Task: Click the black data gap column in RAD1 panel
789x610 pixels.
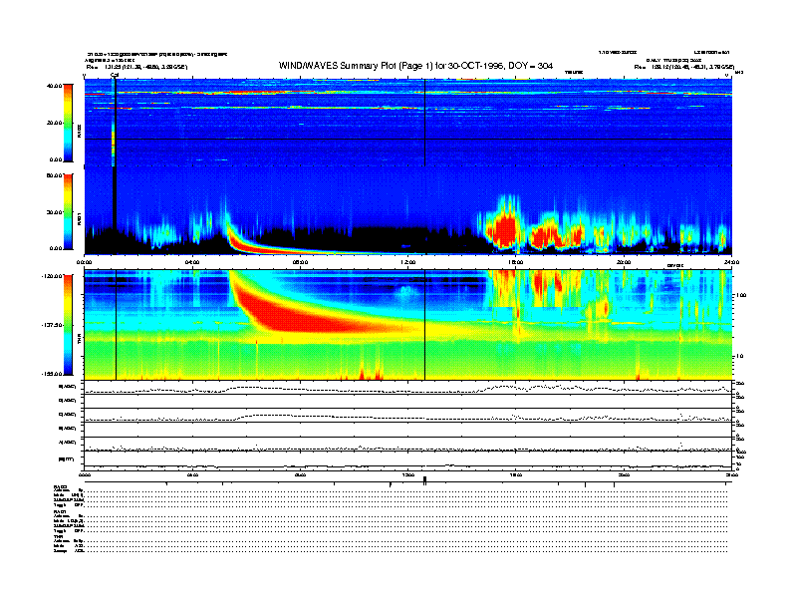Action: click(x=115, y=199)
